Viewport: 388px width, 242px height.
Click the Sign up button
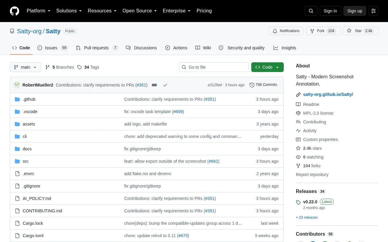[x=355, y=11]
